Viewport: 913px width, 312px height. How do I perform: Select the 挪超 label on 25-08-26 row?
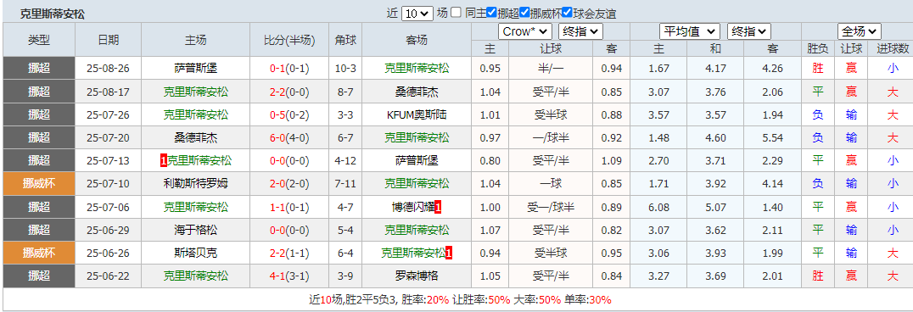[39, 68]
